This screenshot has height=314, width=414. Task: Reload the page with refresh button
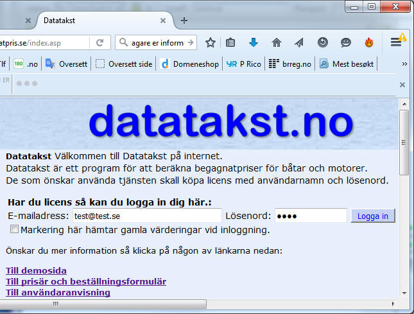click(100, 43)
